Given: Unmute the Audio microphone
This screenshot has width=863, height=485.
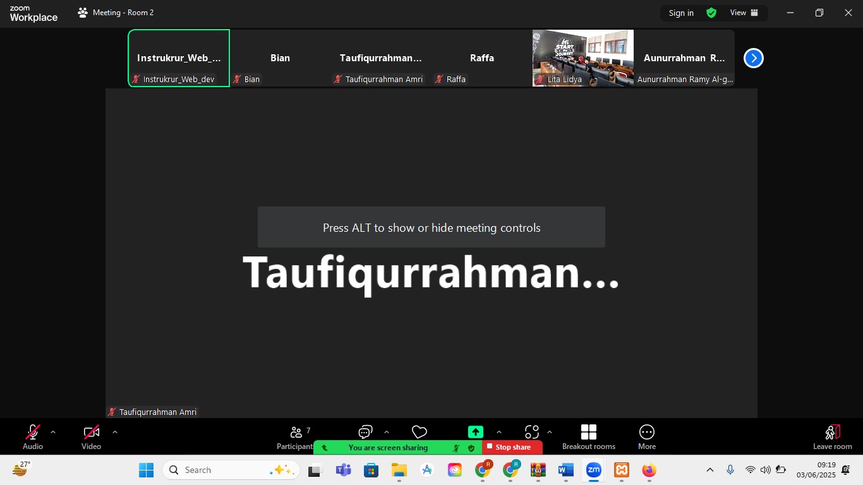Looking at the screenshot, I should pos(32,437).
